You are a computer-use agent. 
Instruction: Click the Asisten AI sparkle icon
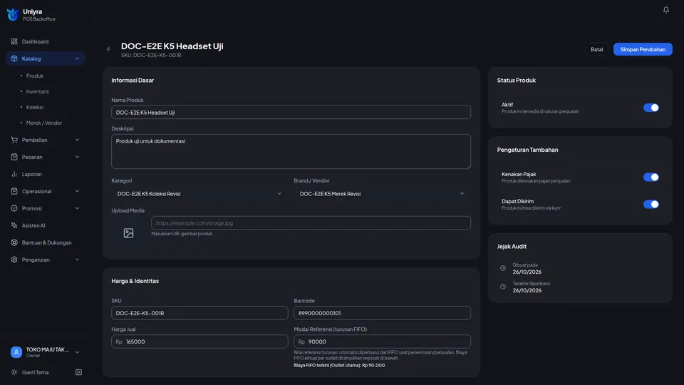point(14,225)
